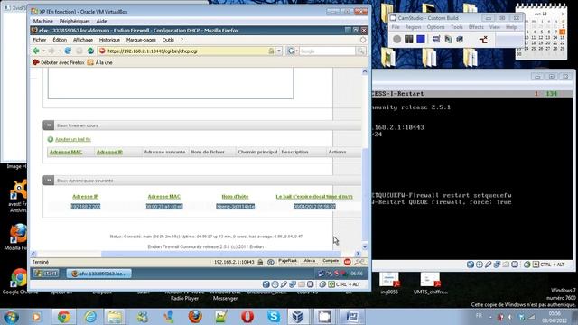Open the Aide menu in VirtualBox
The image size is (578, 325).
101,22
